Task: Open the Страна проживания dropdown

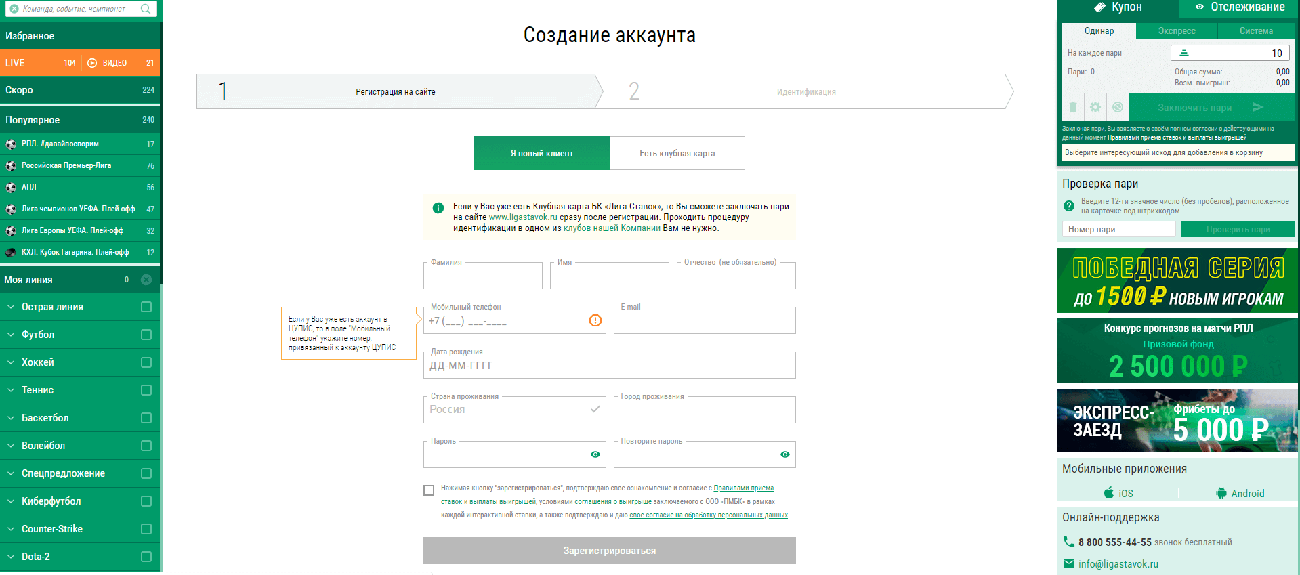Action: pyautogui.click(x=515, y=410)
